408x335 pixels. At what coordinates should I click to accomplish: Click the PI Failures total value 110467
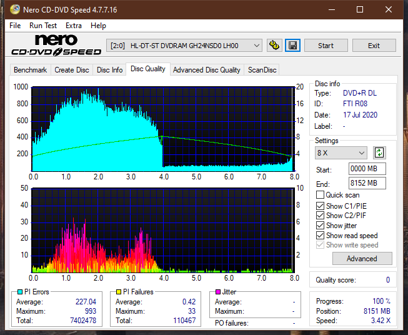[184, 321]
